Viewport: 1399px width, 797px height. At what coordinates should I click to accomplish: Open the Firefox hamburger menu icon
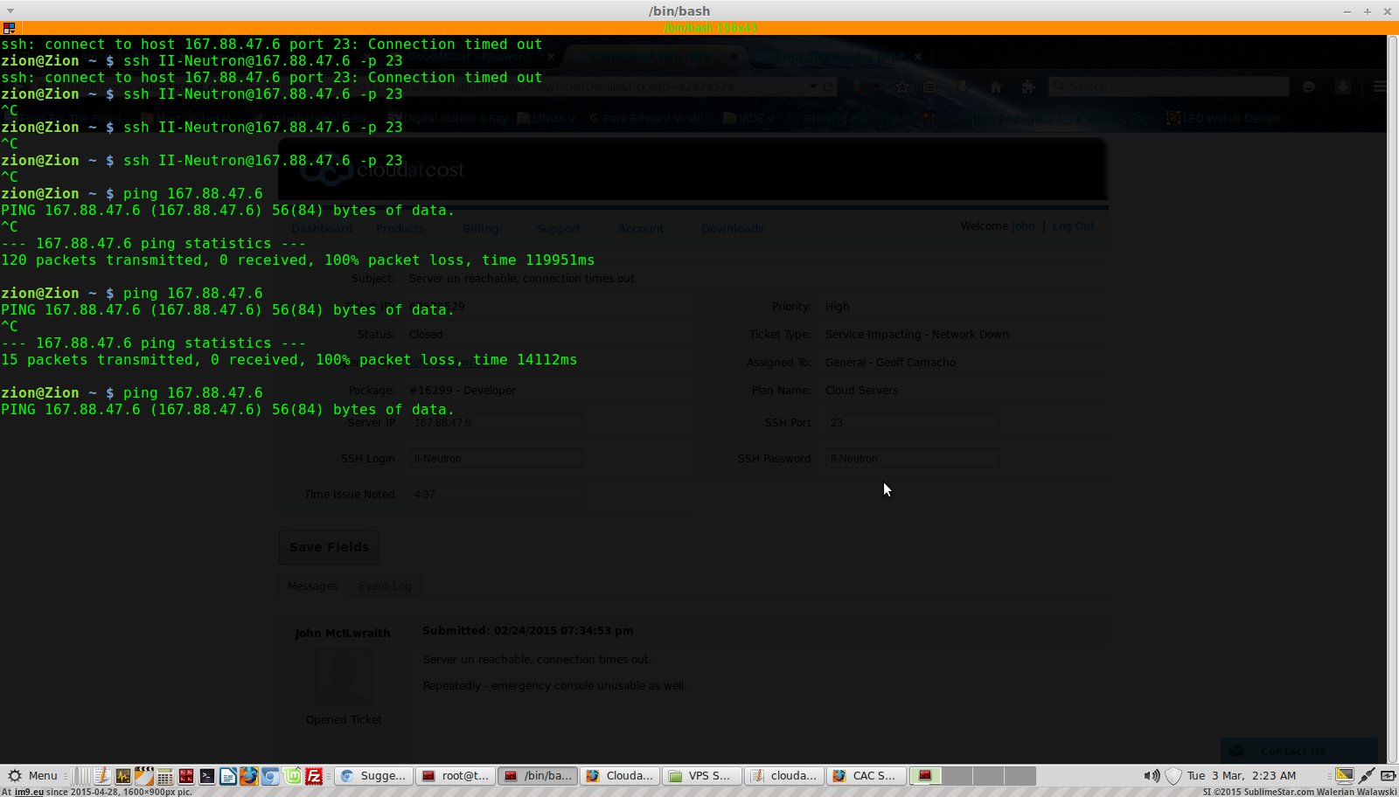coord(1380,87)
